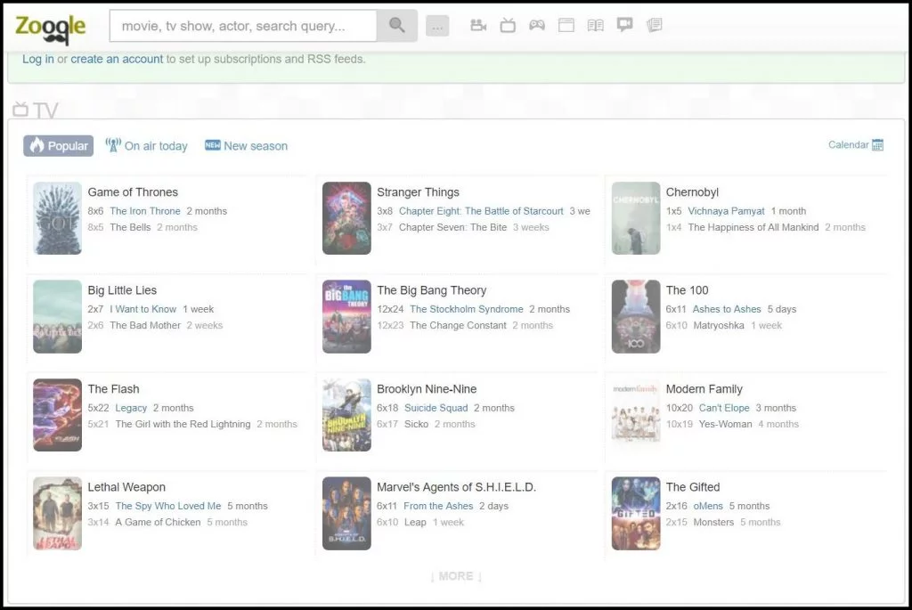
Task: Go to the Zoogle home logo
Action: tap(51, 27)
